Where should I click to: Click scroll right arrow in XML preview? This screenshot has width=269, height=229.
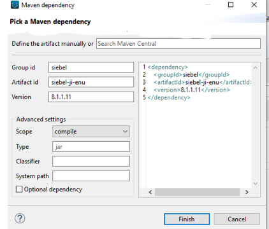247,192
